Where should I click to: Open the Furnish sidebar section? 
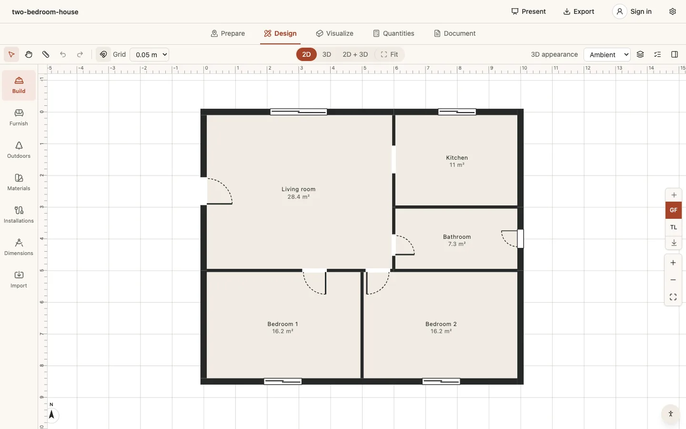click(x=19, y=118)
